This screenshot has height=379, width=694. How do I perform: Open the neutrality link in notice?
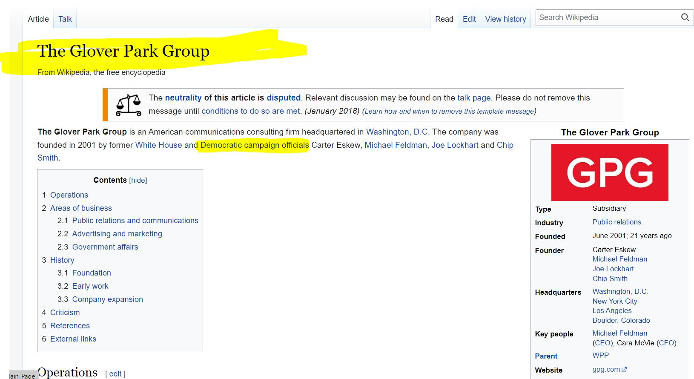(183, 98)
